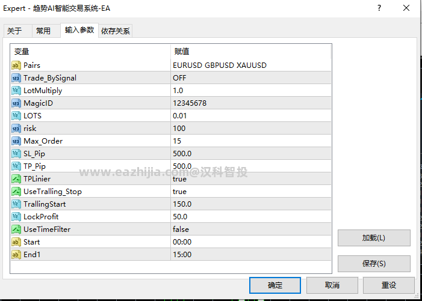This screenshot has width=422, height=301.
Task: Click the End1 value 15:00
Action: [251, 255]
